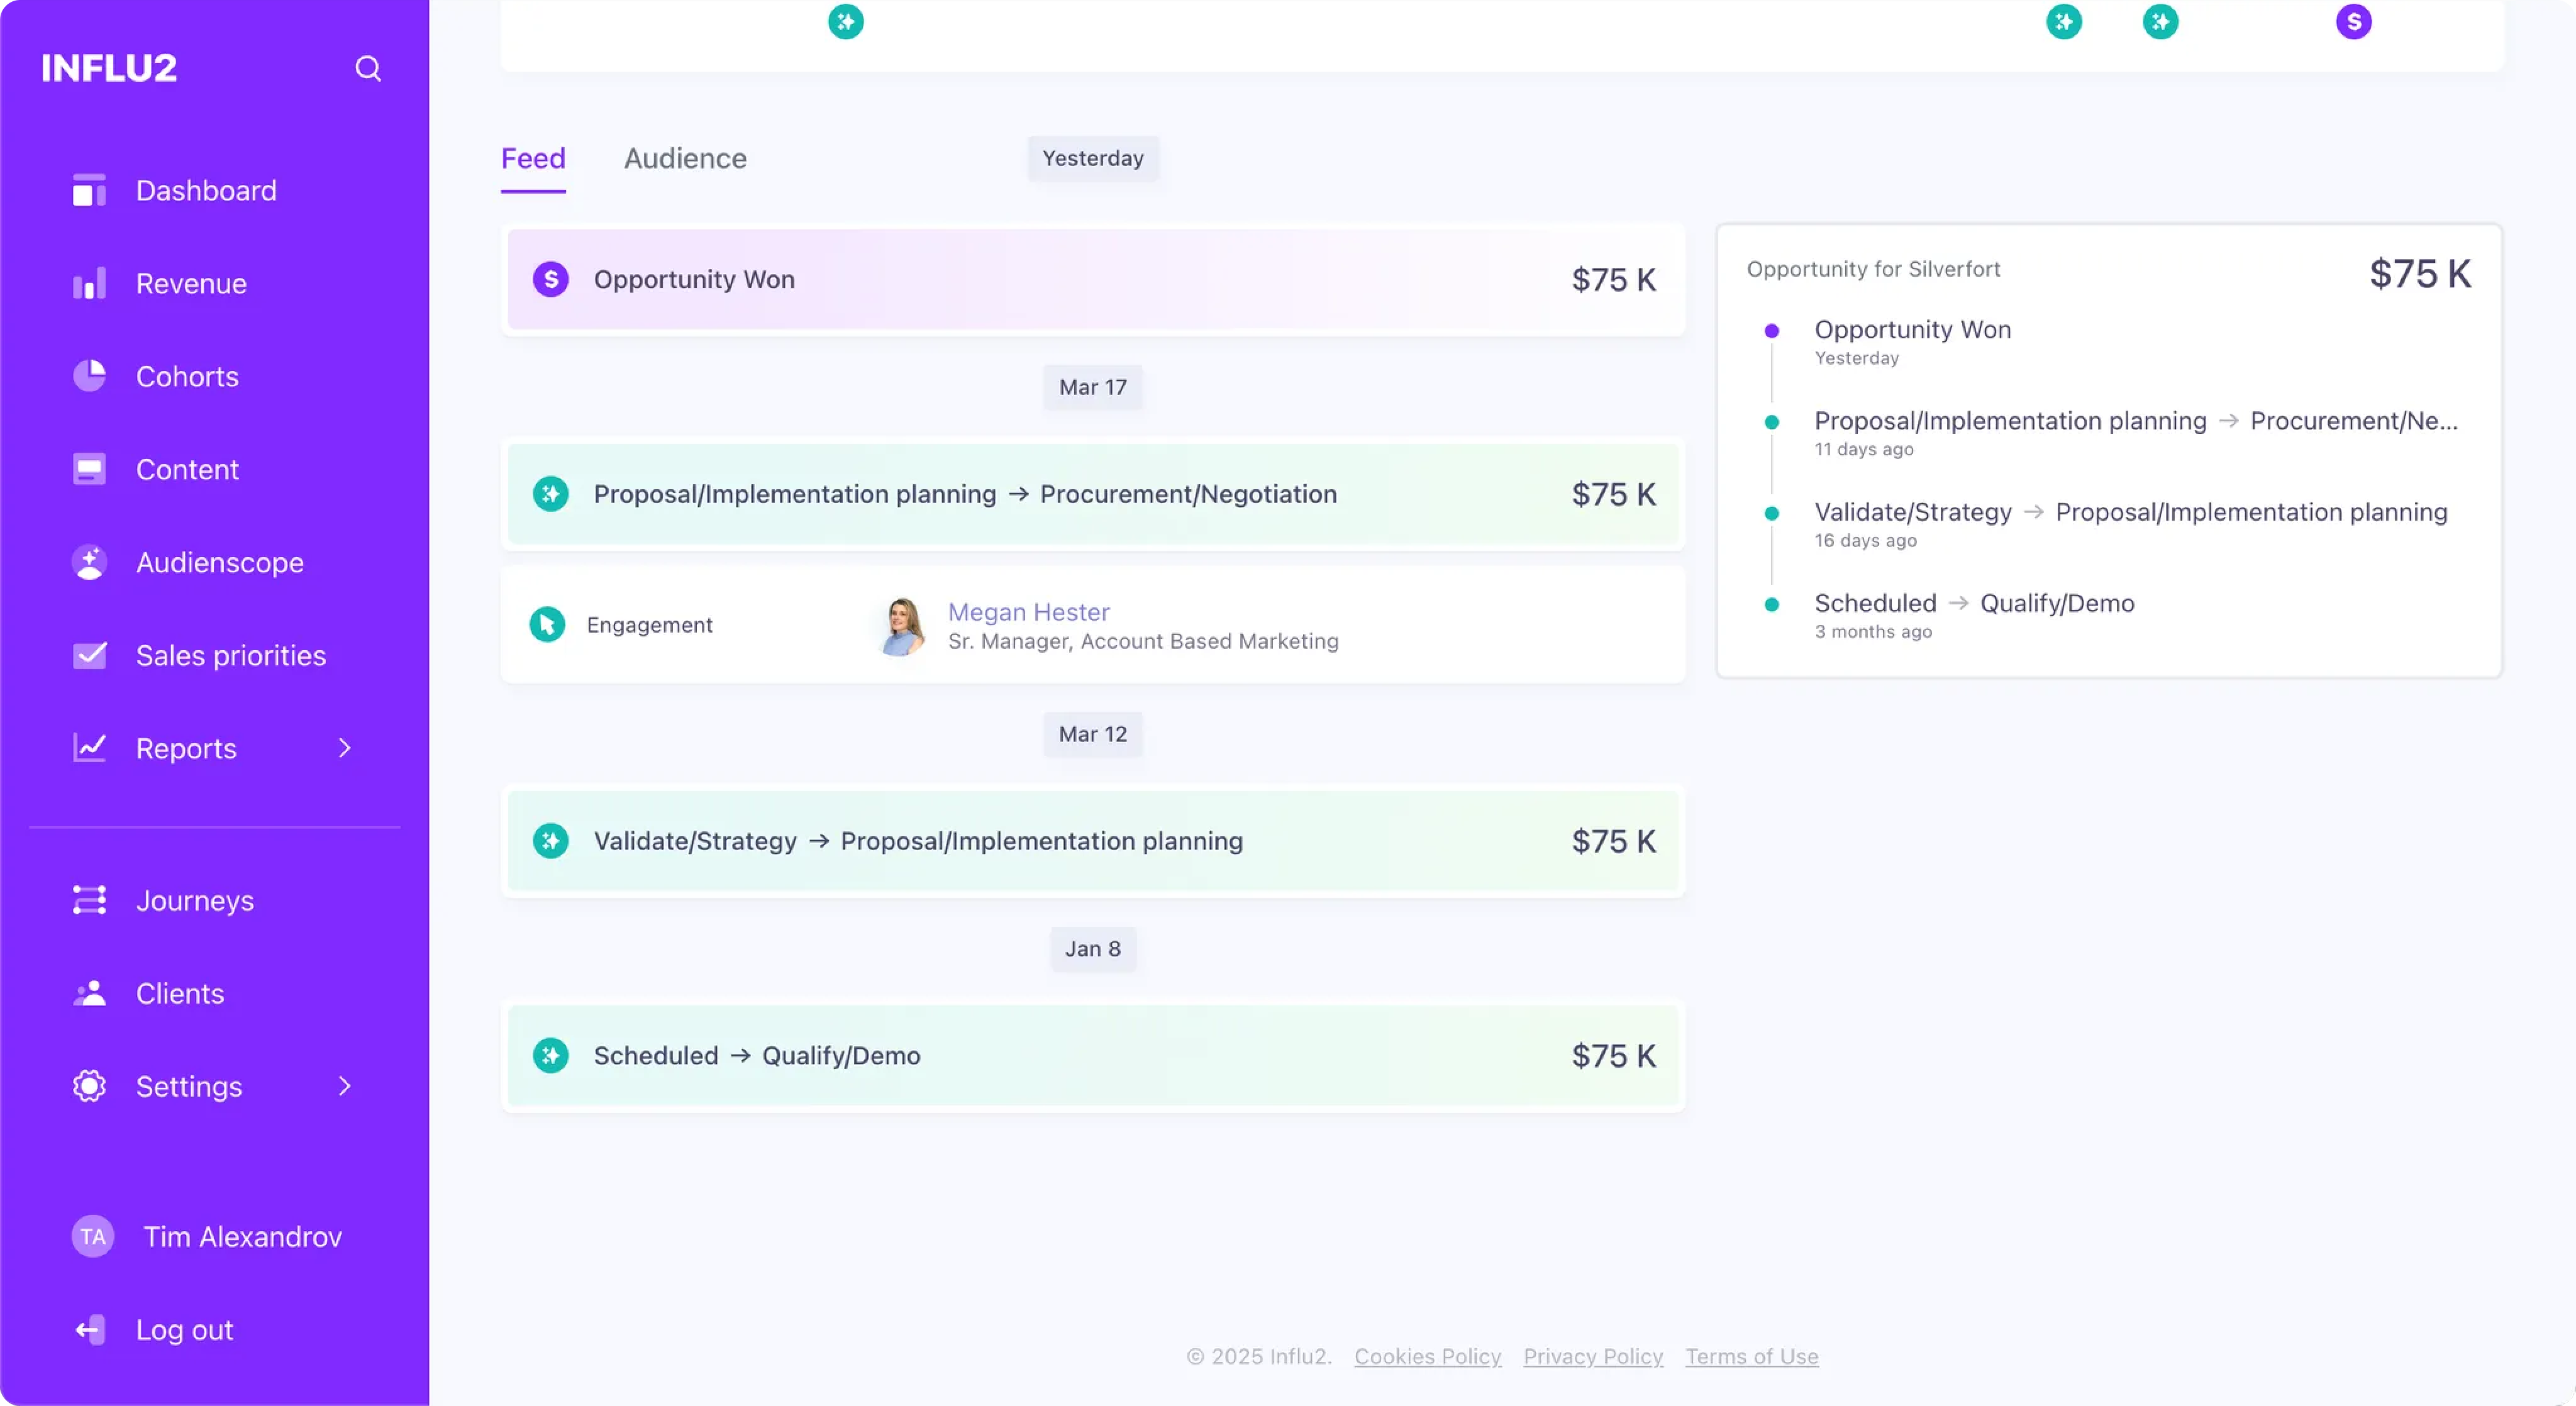This screenshot has height=1406, width=2576.
Task: Click the Engagement cursor icon
Action: point(547,625)
